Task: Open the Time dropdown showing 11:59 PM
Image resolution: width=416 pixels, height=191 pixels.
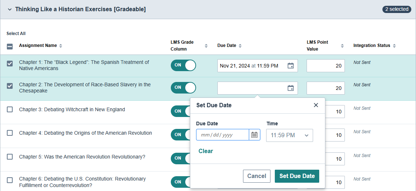Action: pos(290,135)
